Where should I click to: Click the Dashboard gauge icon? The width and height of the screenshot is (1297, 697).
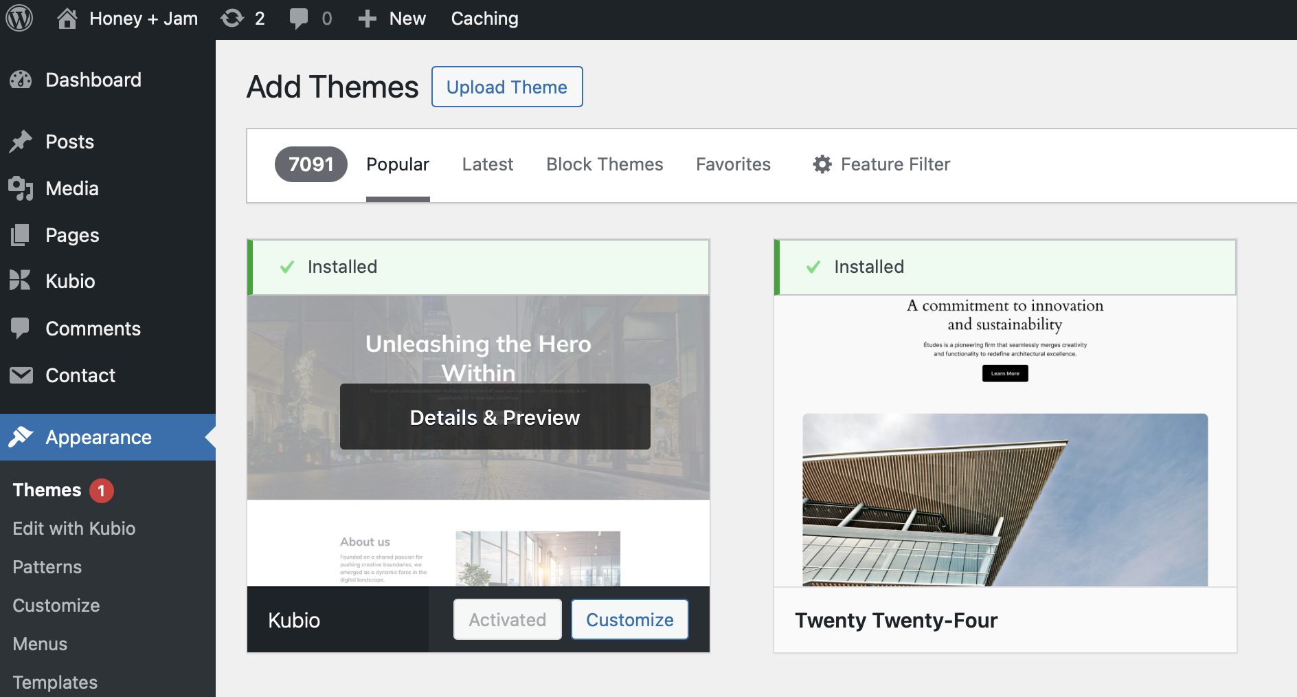click(x=21, y=80)
